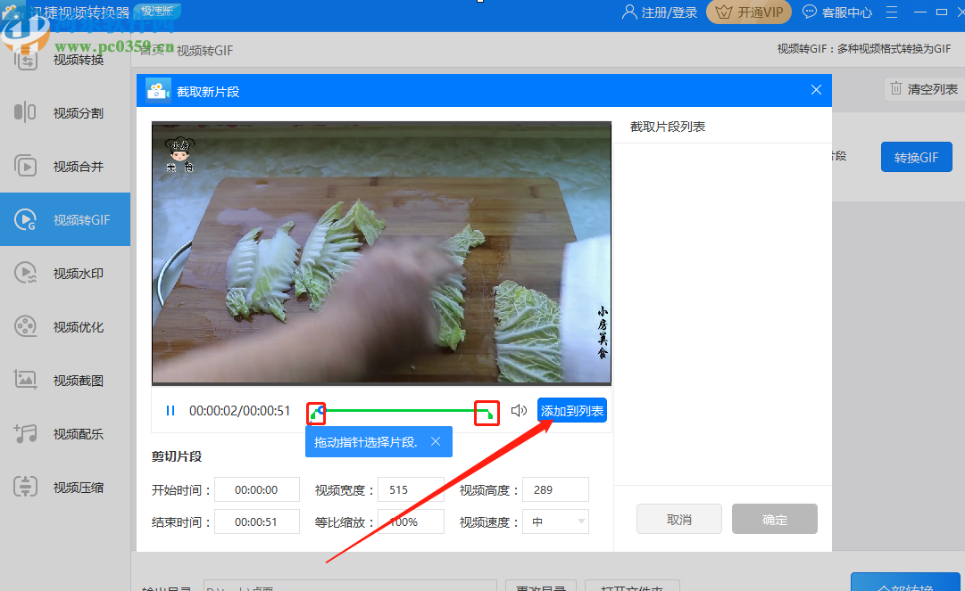The image size is (965, 591).
Task: Click the 开通VIP crown button
Action: (748, 12)
